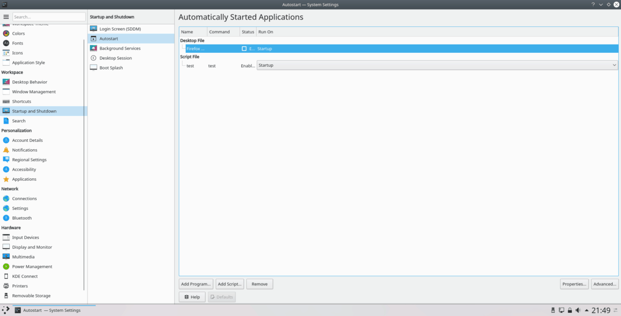
Task: Open network Settings sidebar entry
Action: coord(43,208)
